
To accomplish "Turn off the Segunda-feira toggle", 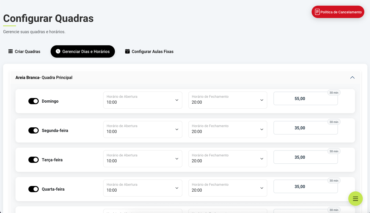I will coord(34,130).
